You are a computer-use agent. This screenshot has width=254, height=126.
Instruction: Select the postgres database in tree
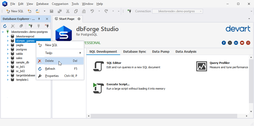click(x=21, y=49)
